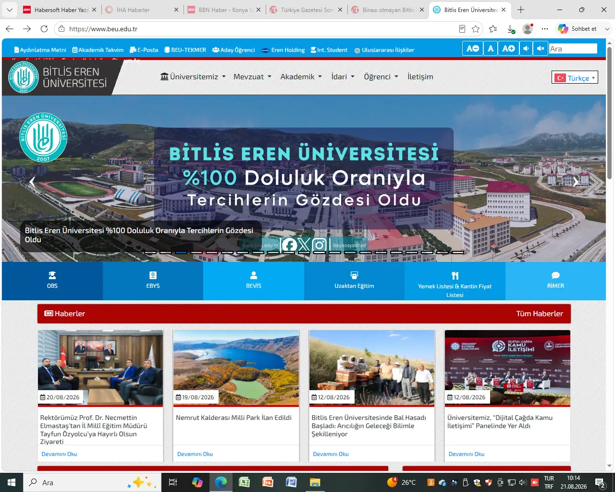This screenshot has height=492, width=615.
Task: Expand the Akademik menu
Action: click(301, 76)
